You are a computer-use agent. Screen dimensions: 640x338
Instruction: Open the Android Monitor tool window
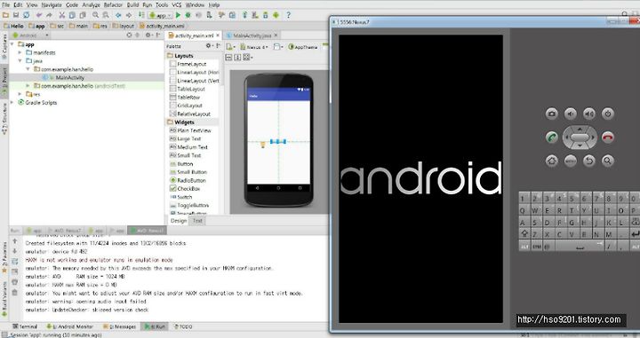tap(70, 326)
